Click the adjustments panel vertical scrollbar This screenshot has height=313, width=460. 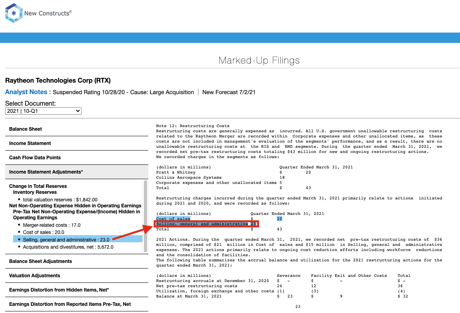[x=146, y=216]
